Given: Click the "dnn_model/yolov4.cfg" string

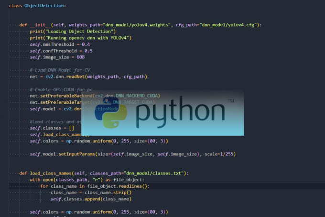Looking at the screenshot, I should [228, 25].
